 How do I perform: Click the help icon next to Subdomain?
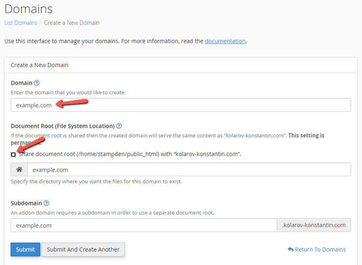pyautogui.click(x=46, y=203)
